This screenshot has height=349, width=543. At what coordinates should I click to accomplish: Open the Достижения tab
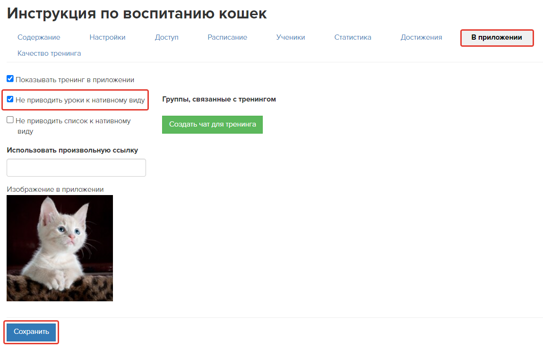click(421, 37)
